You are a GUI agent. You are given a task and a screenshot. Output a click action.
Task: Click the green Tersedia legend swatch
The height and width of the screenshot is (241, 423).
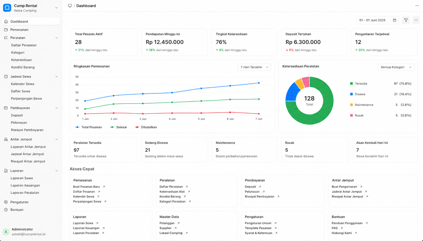point(351,83)
